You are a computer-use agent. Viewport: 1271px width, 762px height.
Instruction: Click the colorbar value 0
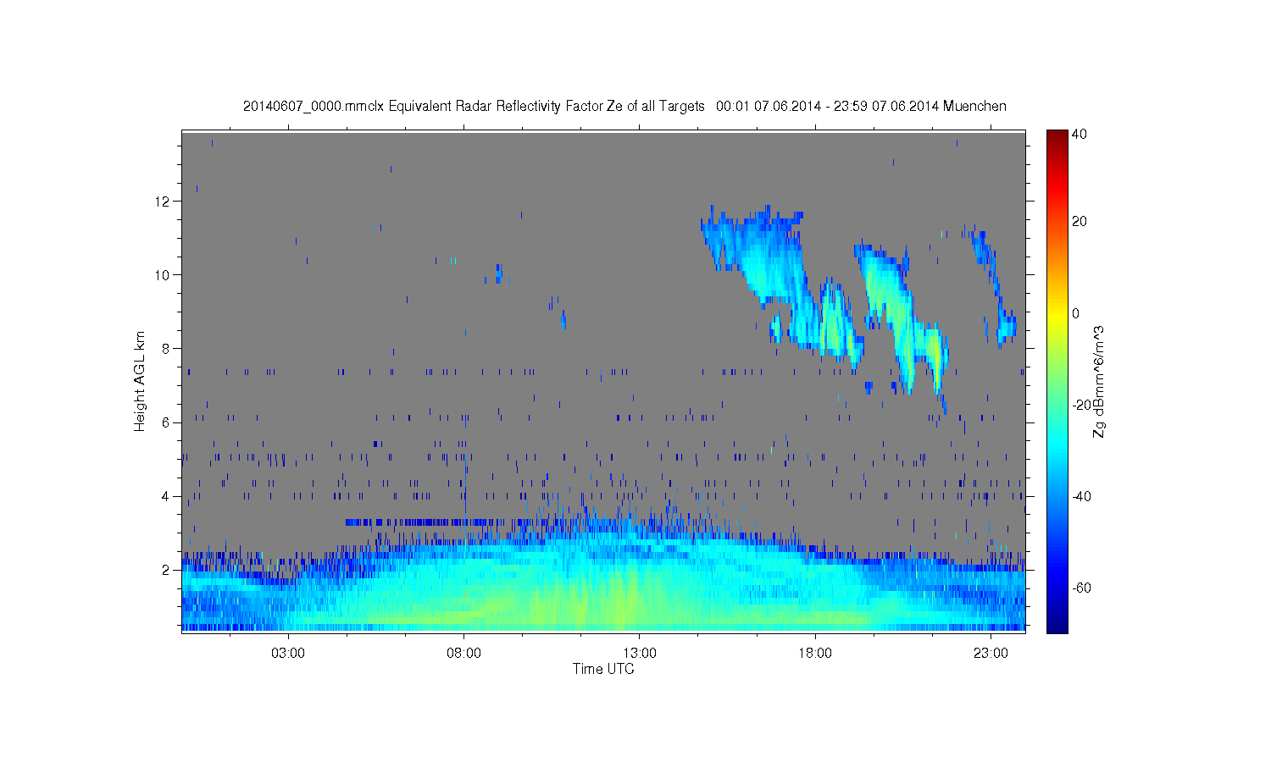1076,313
